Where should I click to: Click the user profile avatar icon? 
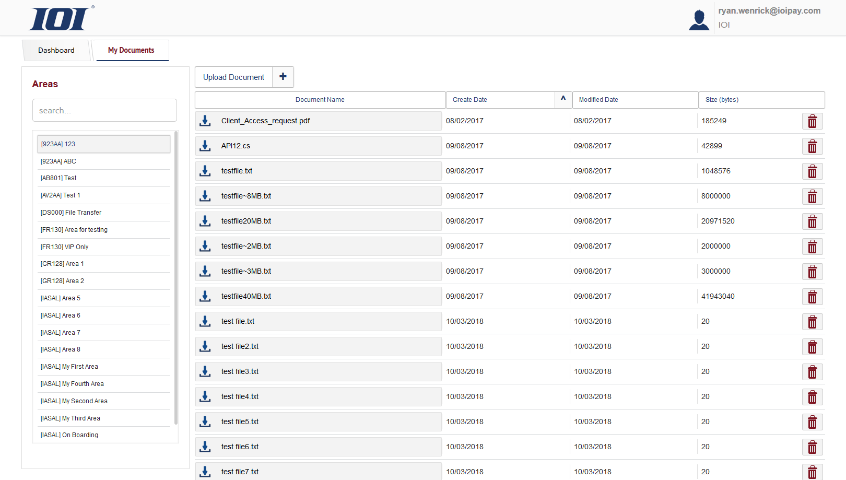click(x=699, y=20)
